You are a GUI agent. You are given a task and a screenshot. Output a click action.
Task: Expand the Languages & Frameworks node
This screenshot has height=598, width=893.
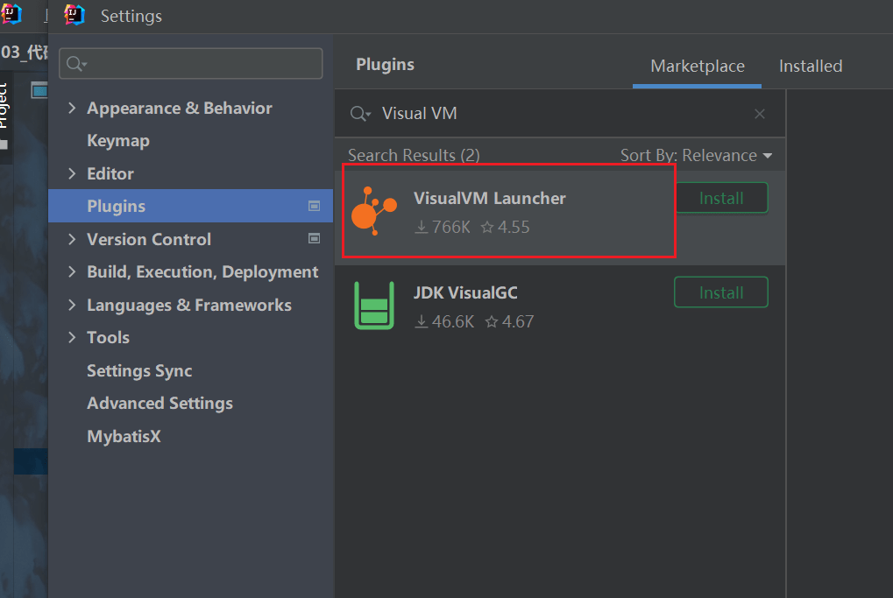coord(72,305)
